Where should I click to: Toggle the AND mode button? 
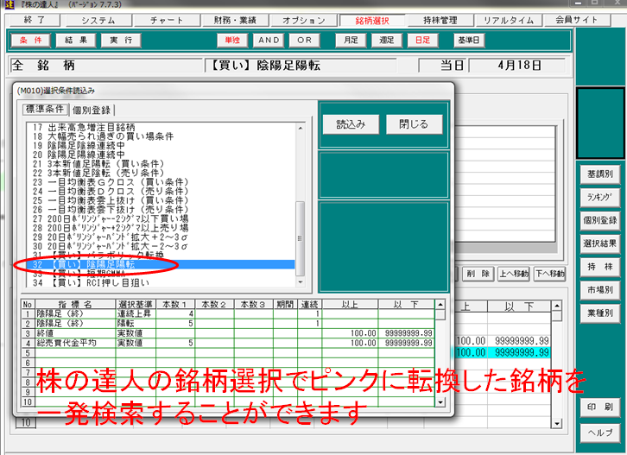point(269,40)
